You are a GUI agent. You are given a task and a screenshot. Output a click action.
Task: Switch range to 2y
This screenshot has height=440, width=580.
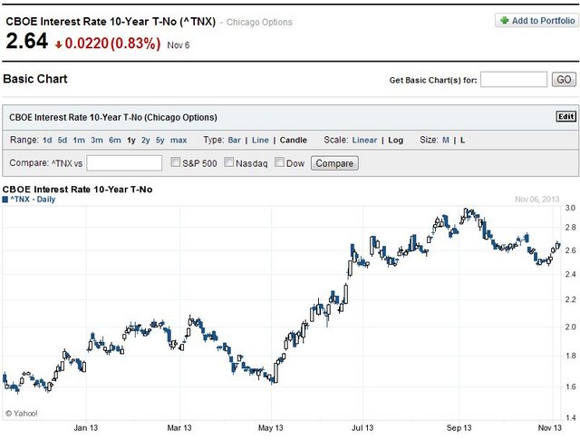(146, 141)
